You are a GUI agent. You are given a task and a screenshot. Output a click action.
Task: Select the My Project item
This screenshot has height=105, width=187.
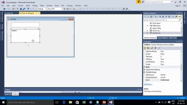click(x=156, y=23)
